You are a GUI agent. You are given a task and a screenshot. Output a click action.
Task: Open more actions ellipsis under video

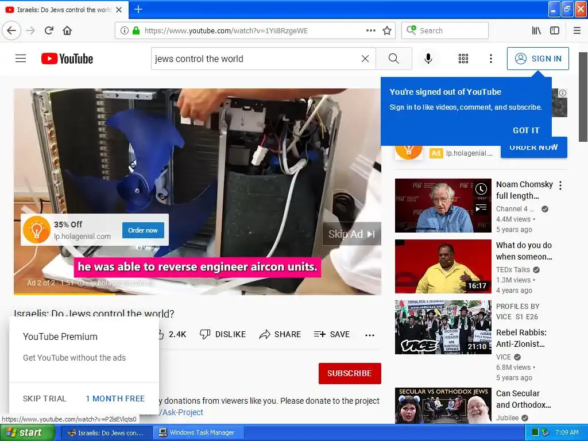(x=370, y=335)
